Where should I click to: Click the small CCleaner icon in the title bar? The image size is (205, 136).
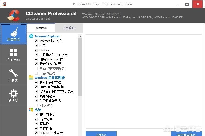click(4, 4)
